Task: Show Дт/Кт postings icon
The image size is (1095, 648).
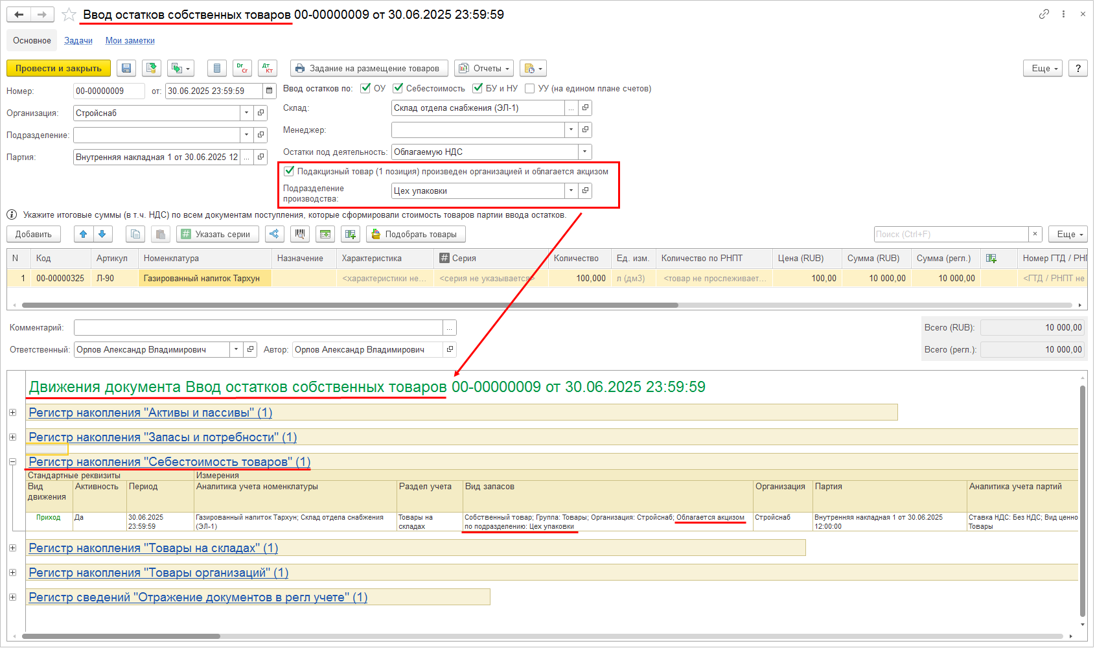Action: click(x=268, y=68)
